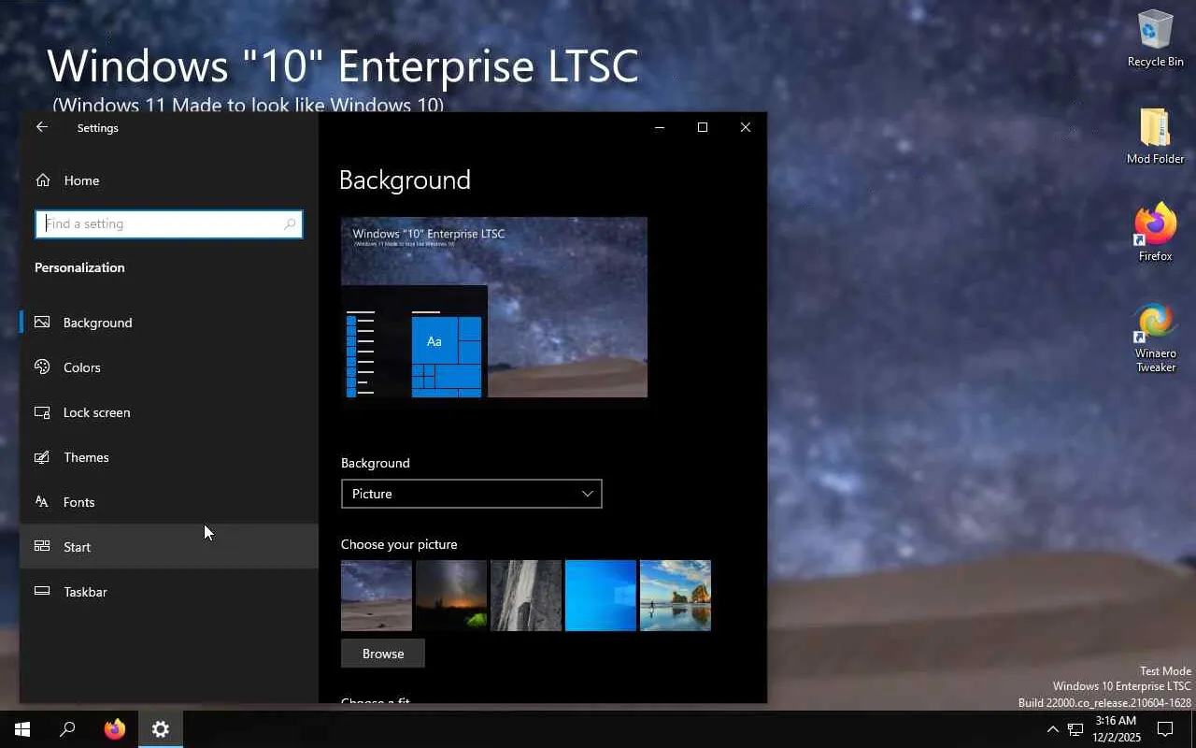Choose the beach rock arch picture thumbnail

[676, 596]
